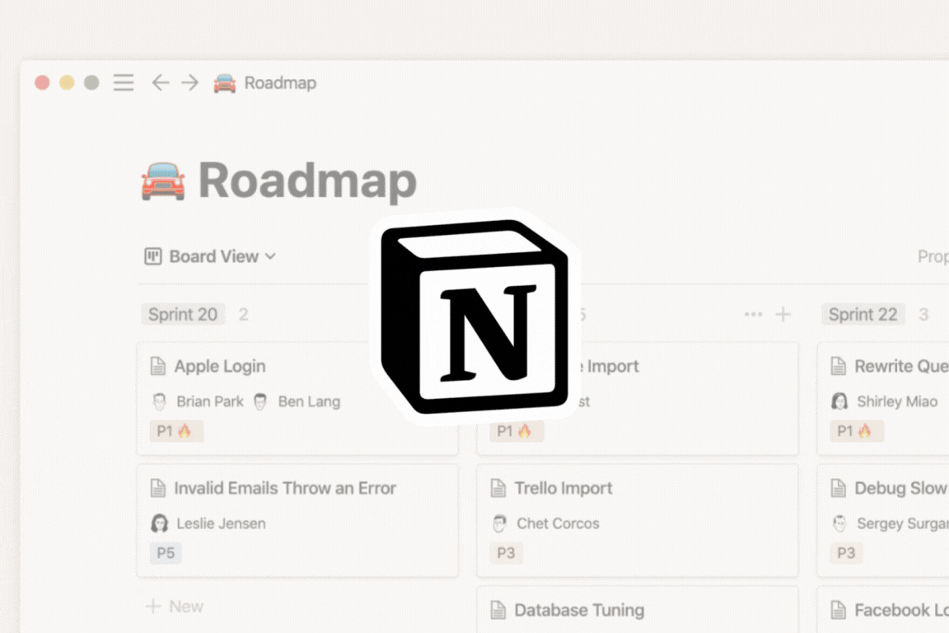The height and width of the screenshot is (633, 949).
Task: Click the name Leslie Jensen
Action: click(x=221, y=523)
